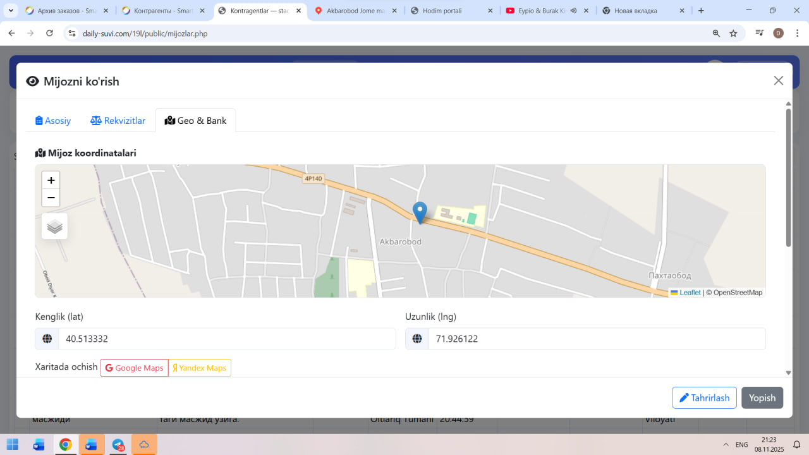
Task: Open the page zoom indicator
Action: [x=716, y=33]
